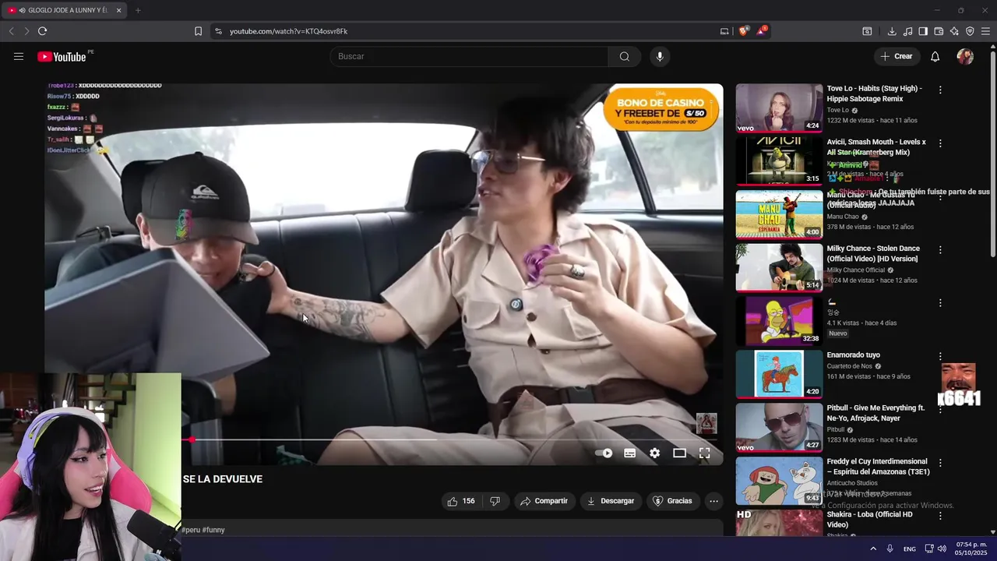Show hidden system tray icons chevron
997x561 pixels.
tap(872, 549)
